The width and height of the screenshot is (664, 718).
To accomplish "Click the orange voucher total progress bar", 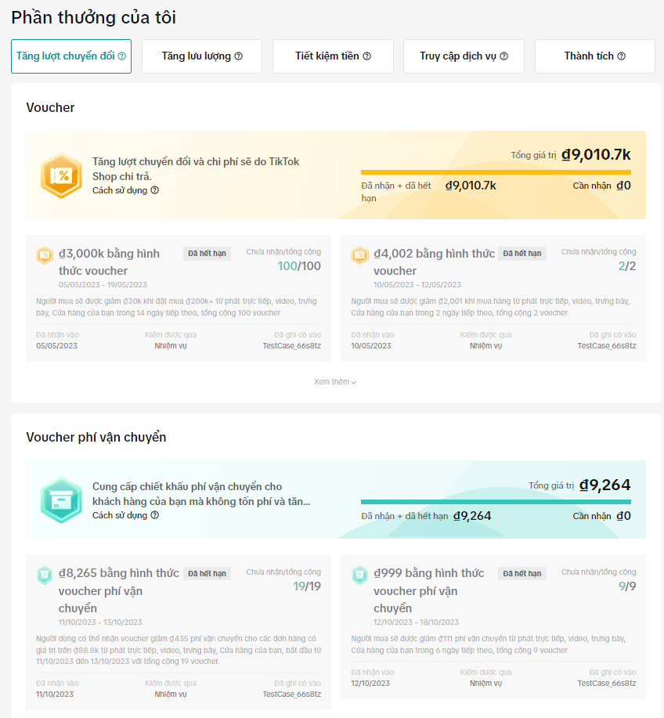I will [496, 172].
